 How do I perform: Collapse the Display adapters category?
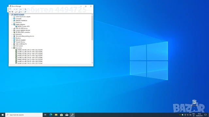[x=12, y=25]
